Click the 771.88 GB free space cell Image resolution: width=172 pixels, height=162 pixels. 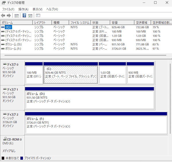[x=142, y=44]
